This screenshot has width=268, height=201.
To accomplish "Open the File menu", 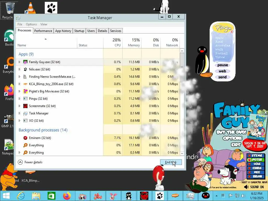I will click(x=20, y=24).
